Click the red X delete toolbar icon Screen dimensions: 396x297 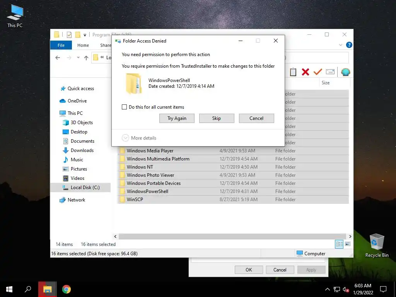click(306, 72)
